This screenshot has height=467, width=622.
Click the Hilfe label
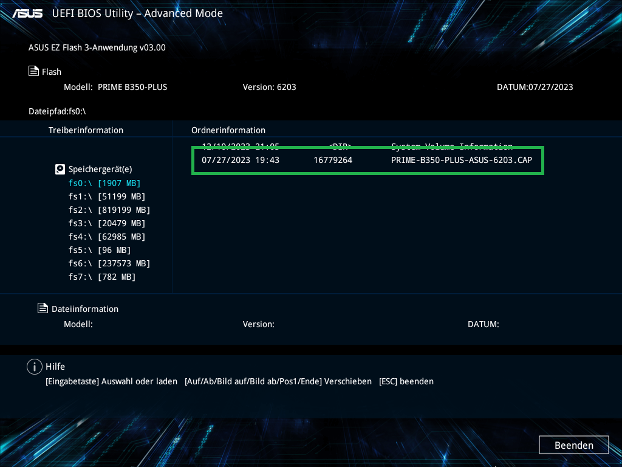(55, 367)
